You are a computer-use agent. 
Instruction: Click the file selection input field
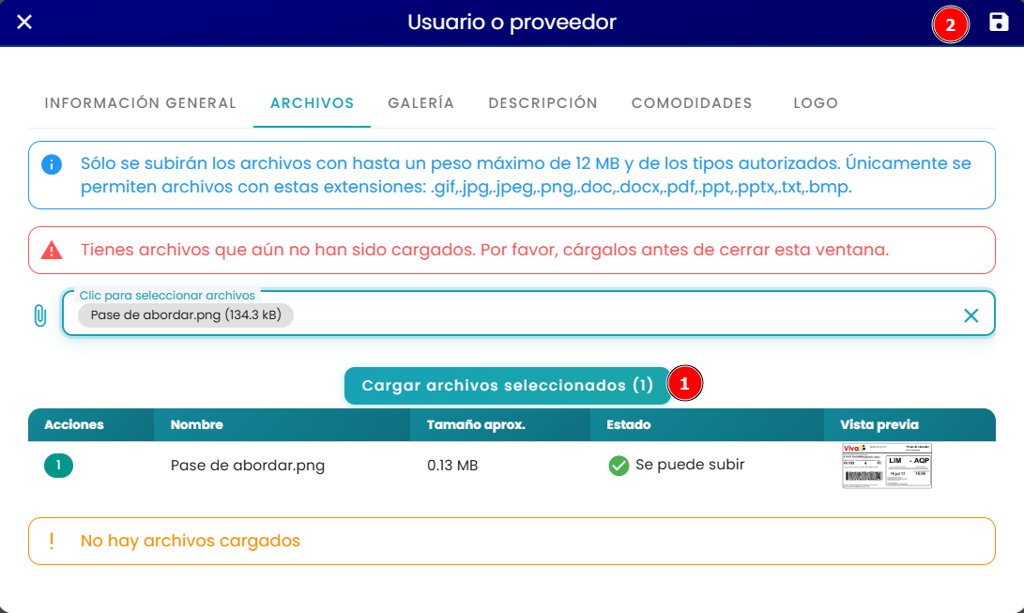[x=528, y=314]
